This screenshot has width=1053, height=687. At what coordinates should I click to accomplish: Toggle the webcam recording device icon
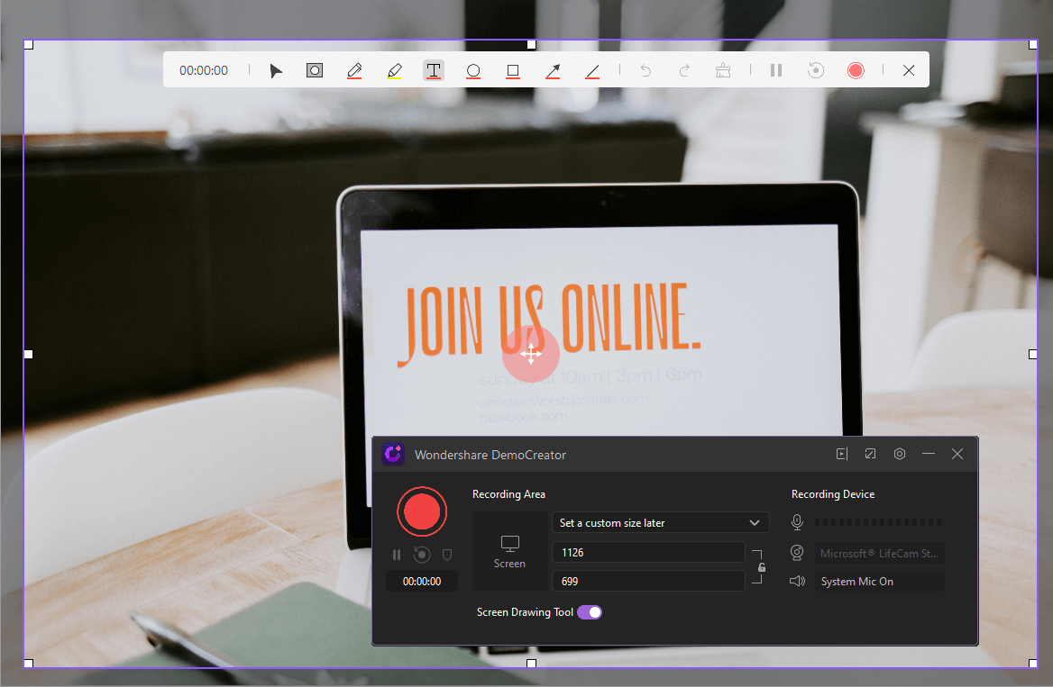[797, 552]
